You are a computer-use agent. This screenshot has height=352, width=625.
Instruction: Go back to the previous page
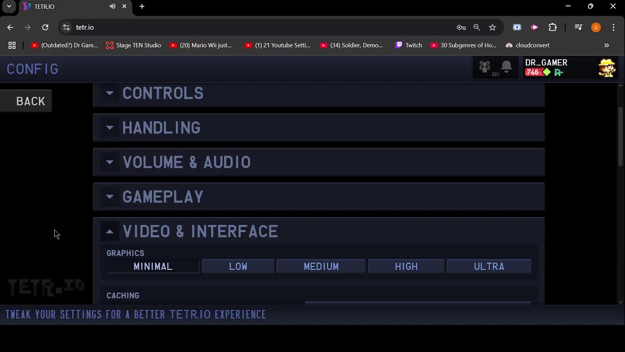click(x=10, y=27)
